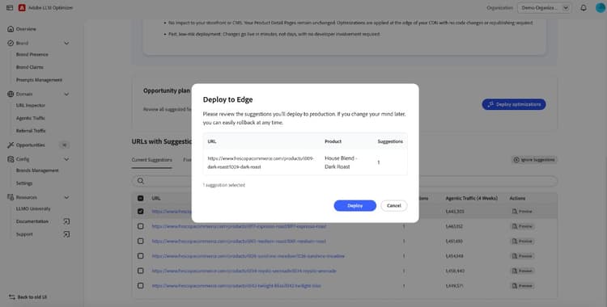Switch to Current Suggestions tab
607x307 pixels.
click(152, 160)
